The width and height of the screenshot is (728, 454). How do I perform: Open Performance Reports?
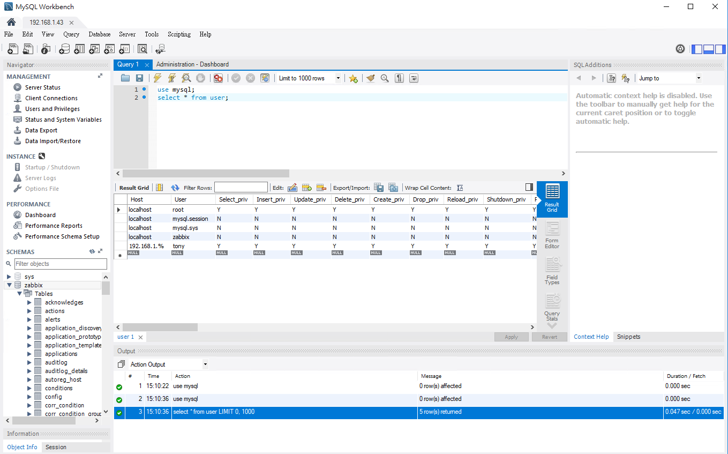(x=54, y=226)
